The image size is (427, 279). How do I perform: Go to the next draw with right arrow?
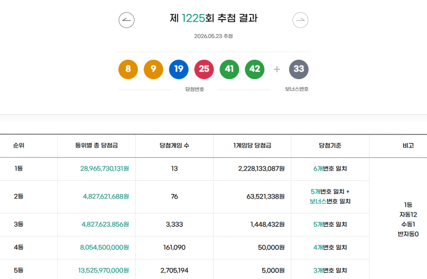301,20
